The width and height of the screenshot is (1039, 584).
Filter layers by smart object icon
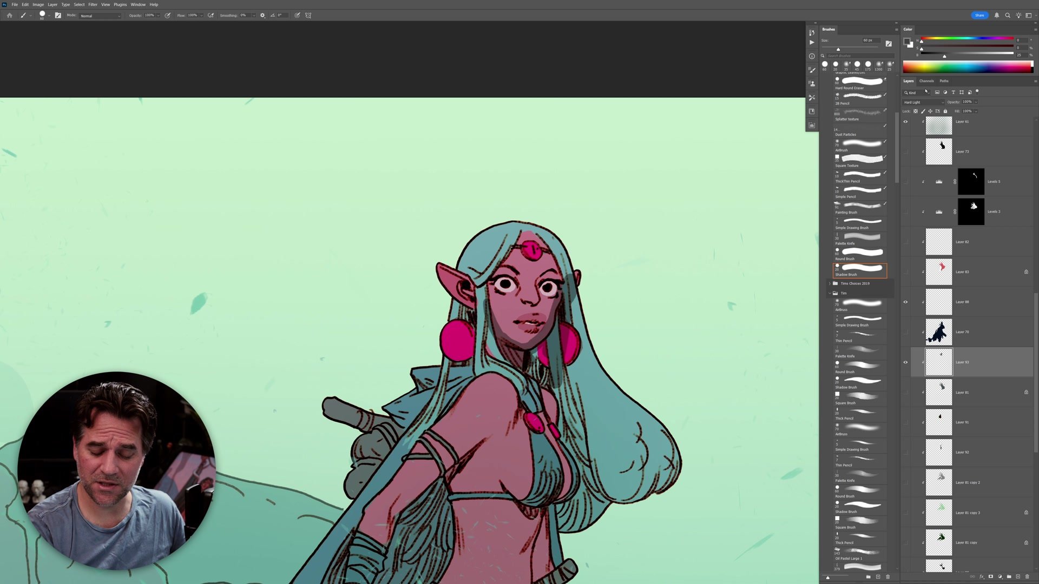[970, 92]
